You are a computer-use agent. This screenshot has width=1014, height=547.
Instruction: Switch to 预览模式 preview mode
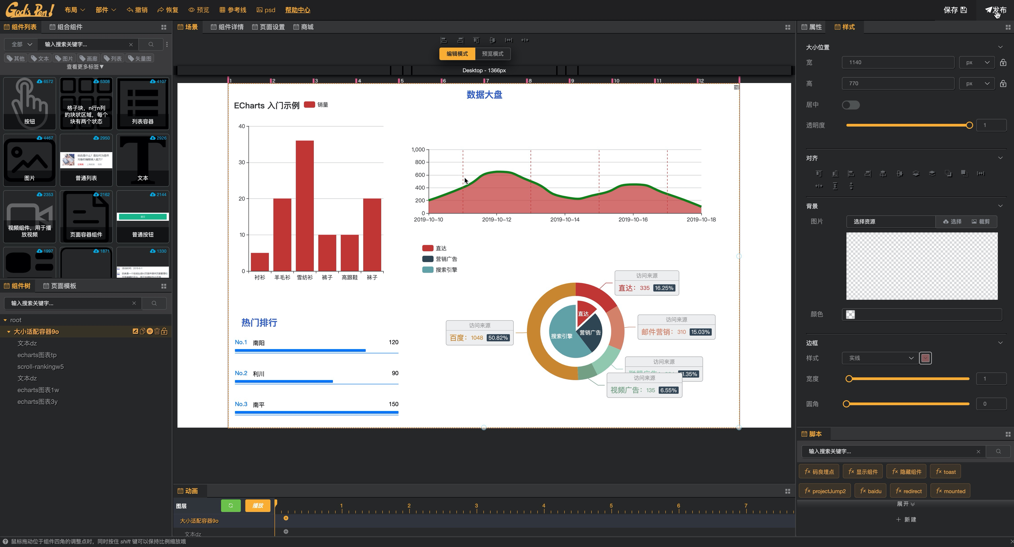(493, 54)
